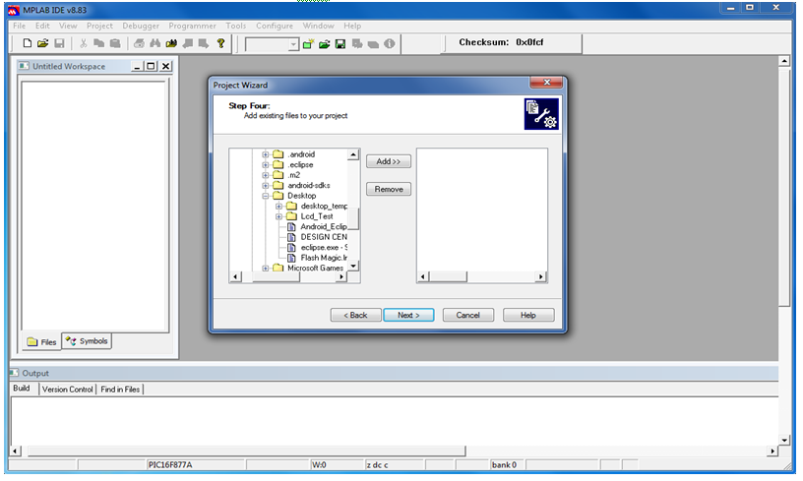
Task: Expand the Lcd_Test folder node
Action: (278, 216)
